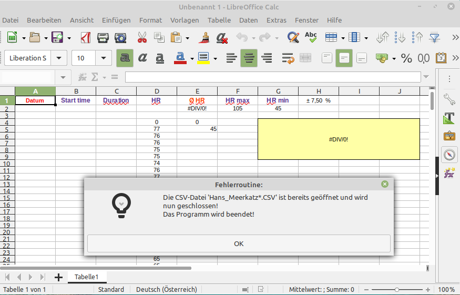This screenshot has height=295, width=460.
Task: Click the zoom slider handle
Action: click(396, 290)
